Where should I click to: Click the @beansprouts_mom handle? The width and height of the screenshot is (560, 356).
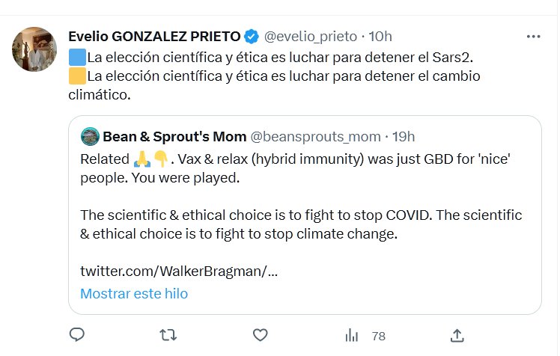[x=314, y=137]
